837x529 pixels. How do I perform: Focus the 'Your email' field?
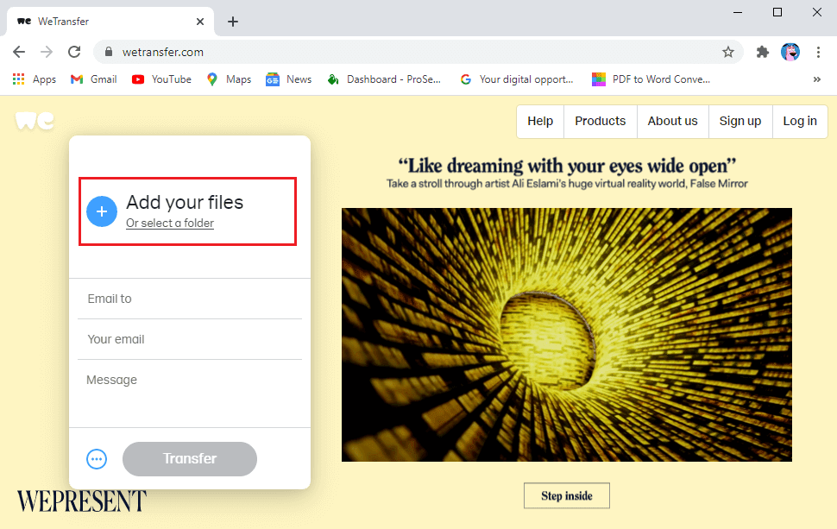tap(190, 339)
